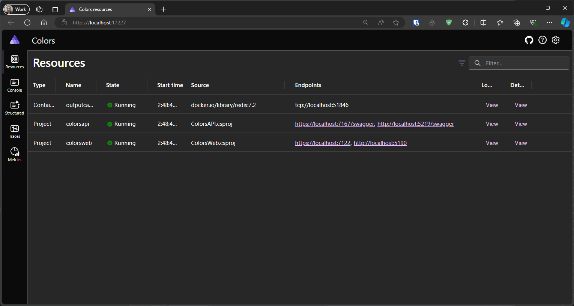The height and width of the screenshot is (306, 574).
Task: Open the colorsapi https swagger endpoint link
Action: coord(334,124)
